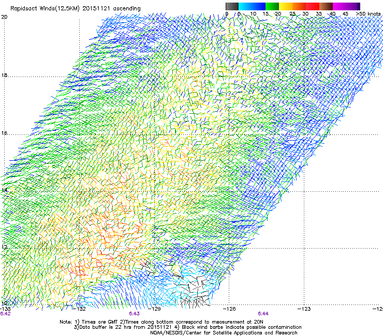Click the '>50 knots' legend label
Image resolution: width=383 pixels, height=336 pixels.
point(368,14)
